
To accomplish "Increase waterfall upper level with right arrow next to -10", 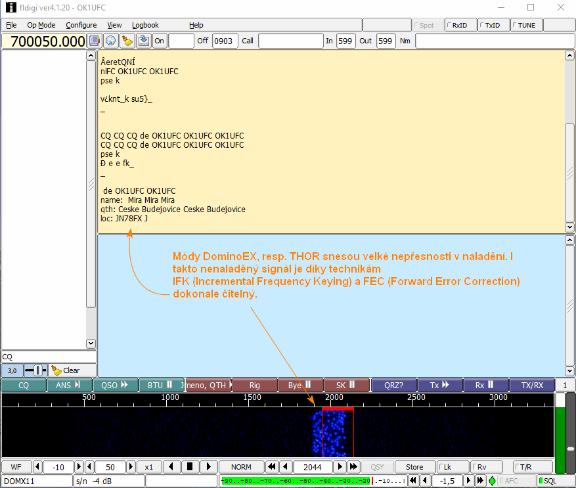I will (x=79, y=467).
